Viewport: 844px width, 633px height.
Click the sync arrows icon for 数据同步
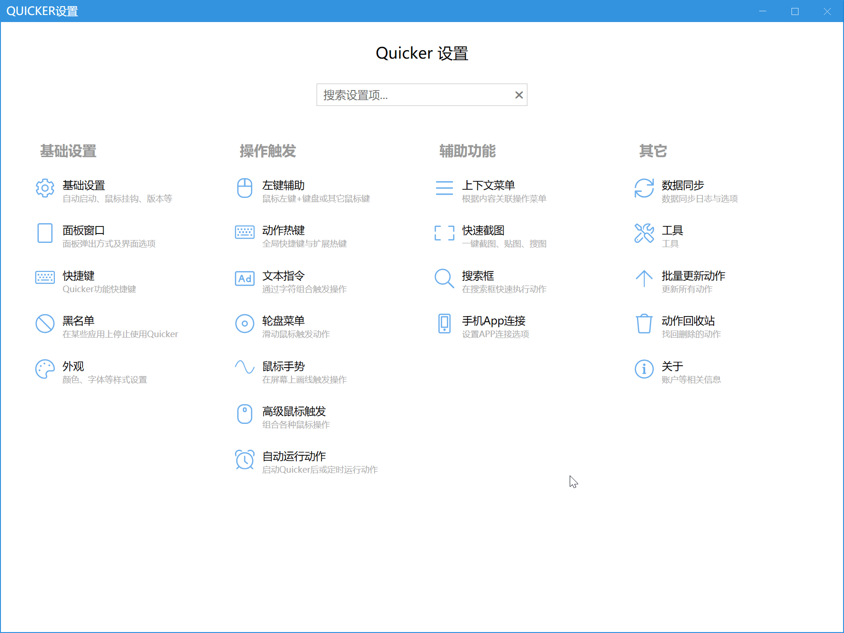coord(644,188)
